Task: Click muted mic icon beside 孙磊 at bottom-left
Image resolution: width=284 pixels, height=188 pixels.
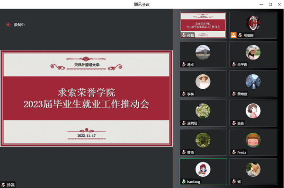Action: [x=3, y=185]
